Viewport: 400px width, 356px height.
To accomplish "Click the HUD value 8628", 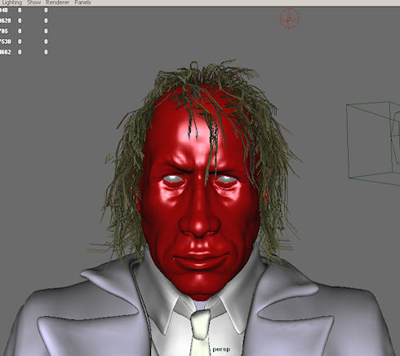I will [x=6, y=20].
